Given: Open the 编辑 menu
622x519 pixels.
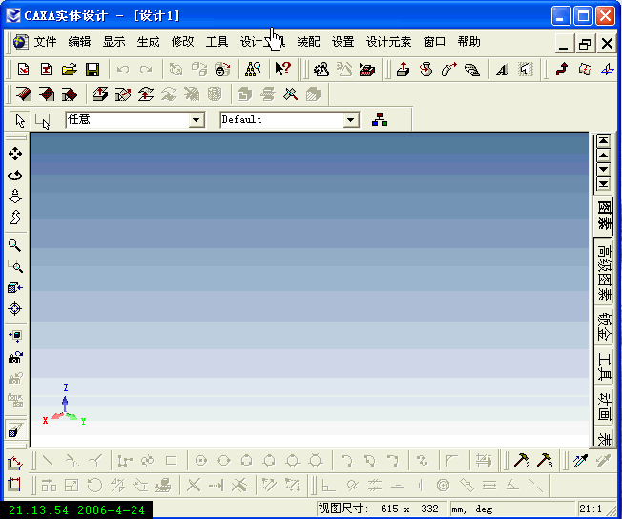Looking at the screenshot, I should tap(79, 42).
